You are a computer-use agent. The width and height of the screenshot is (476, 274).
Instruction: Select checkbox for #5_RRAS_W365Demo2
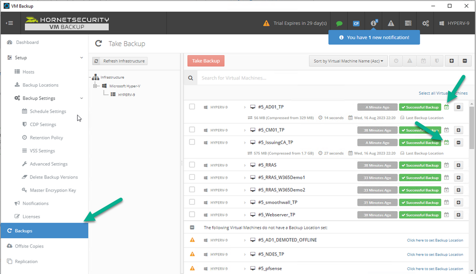click(x=192, y=190)
